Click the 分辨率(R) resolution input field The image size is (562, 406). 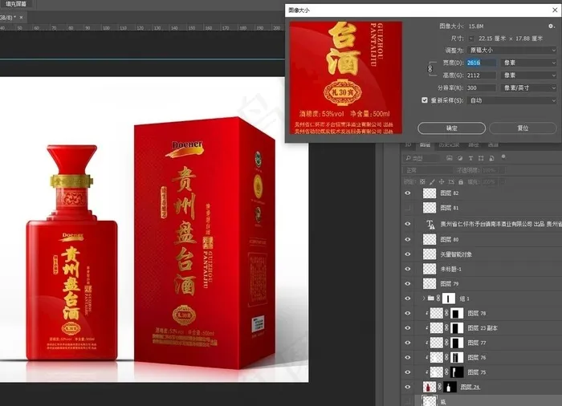point(481,87)
